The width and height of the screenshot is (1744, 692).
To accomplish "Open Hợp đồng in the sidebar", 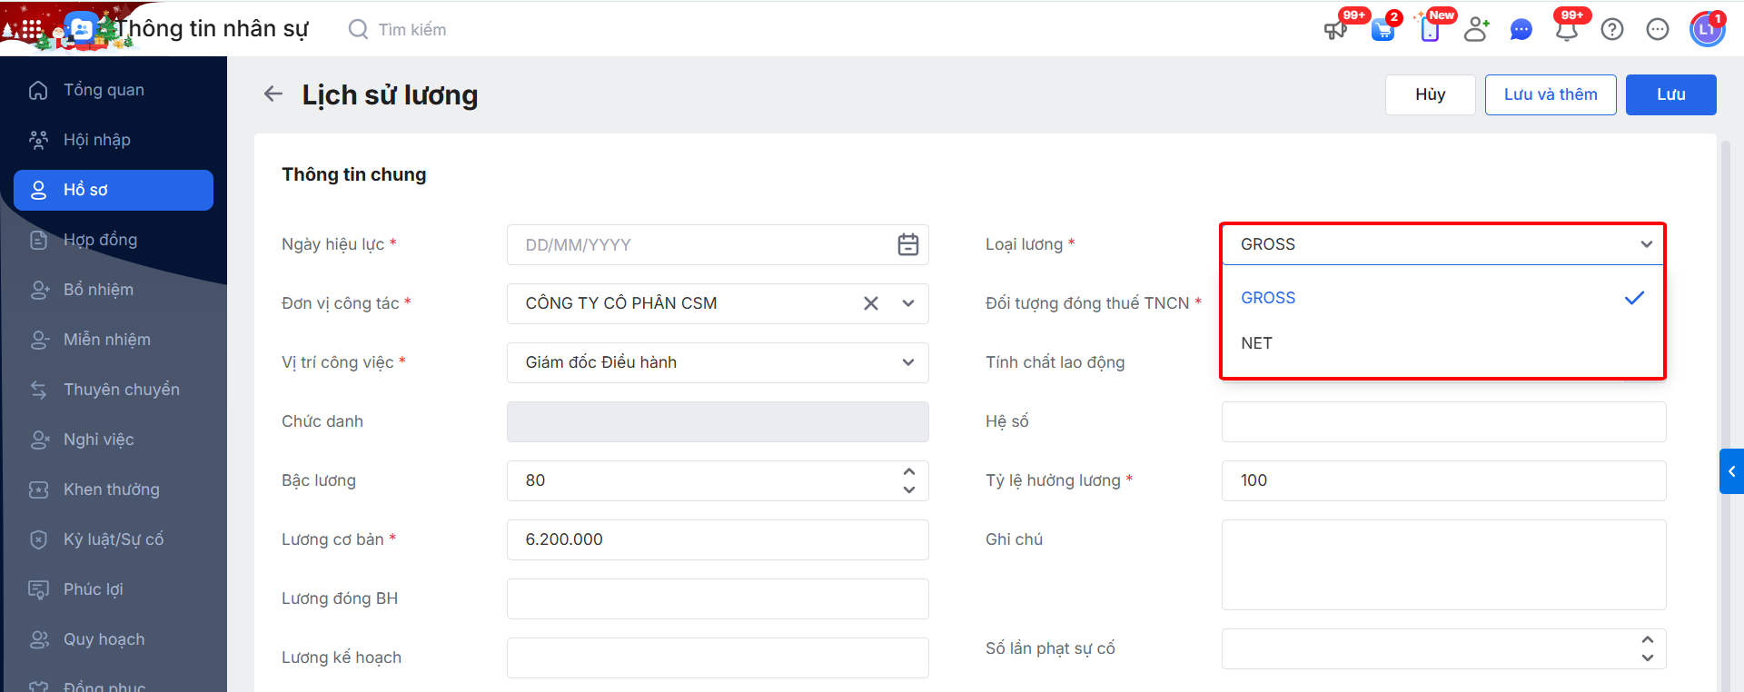I will [x=100, y=240].
